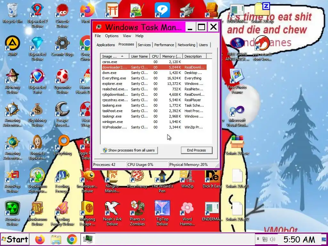Select the Chuzzle Deluxe desktop icon
The image size is (328, 246).
(62, 15)
